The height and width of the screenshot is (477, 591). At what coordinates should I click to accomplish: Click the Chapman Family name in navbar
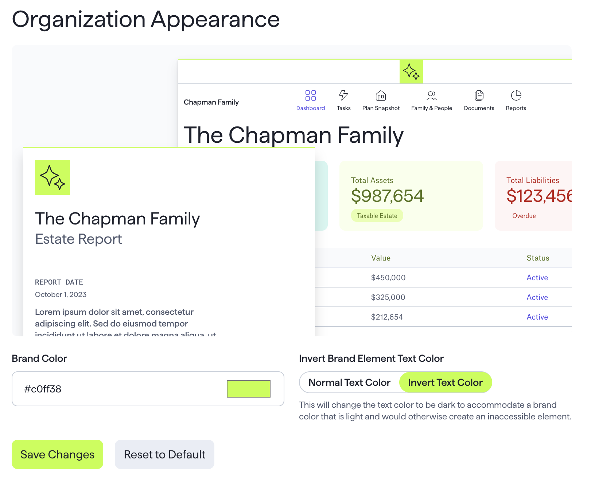[x=211, y=102]
